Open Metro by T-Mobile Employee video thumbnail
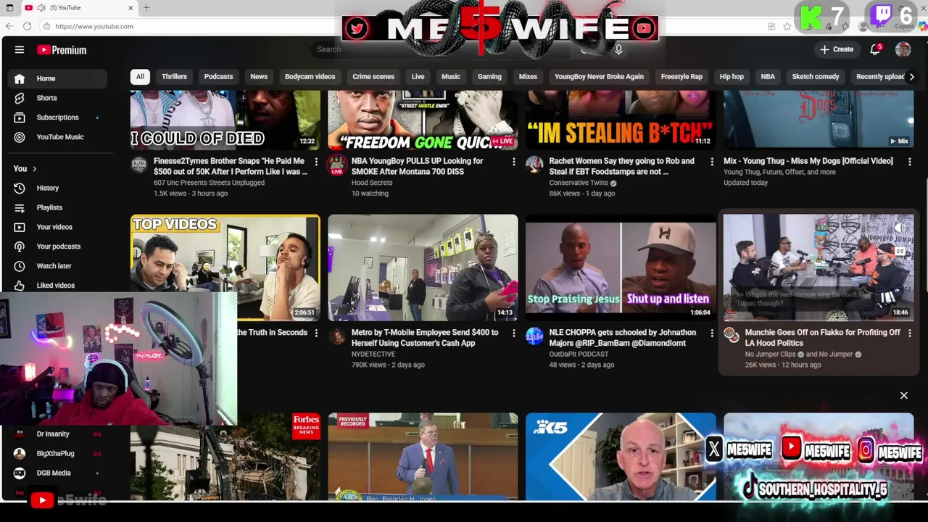Viewport: 928px width, 522px height. (423, 268)
